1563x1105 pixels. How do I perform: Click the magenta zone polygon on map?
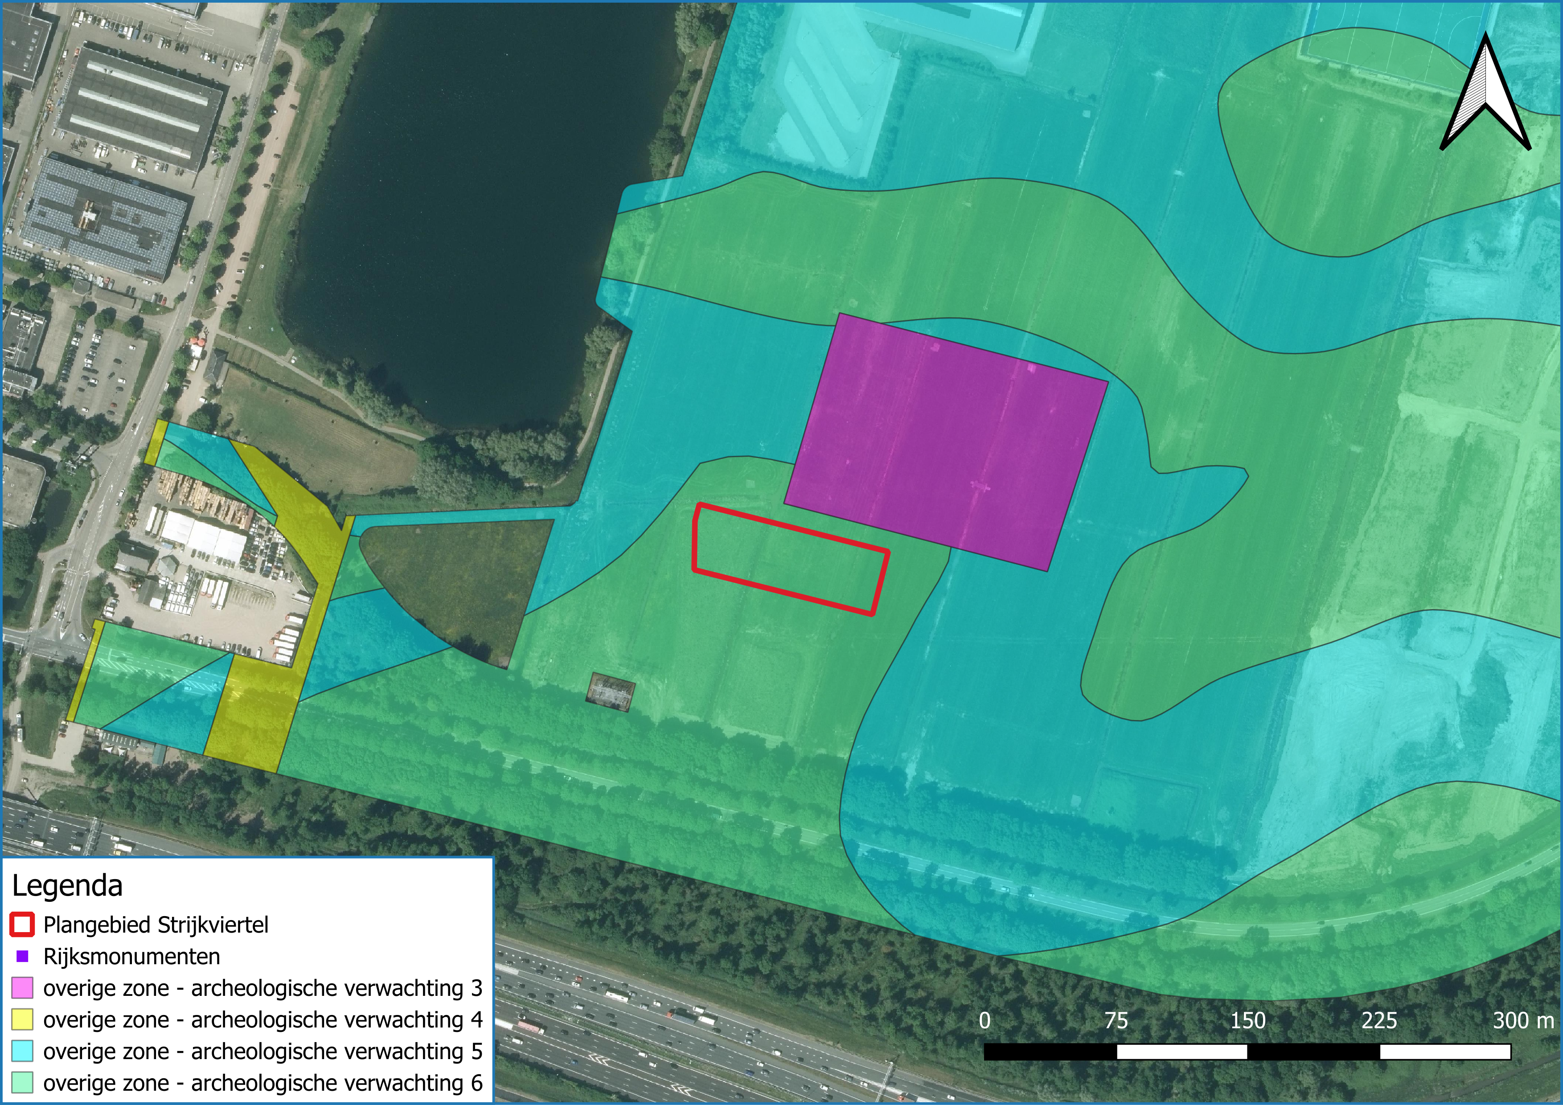coord(946,442)
